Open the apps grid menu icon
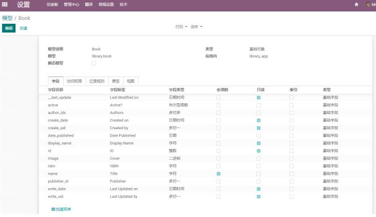The image size is (376, 217). click(5, 5)
